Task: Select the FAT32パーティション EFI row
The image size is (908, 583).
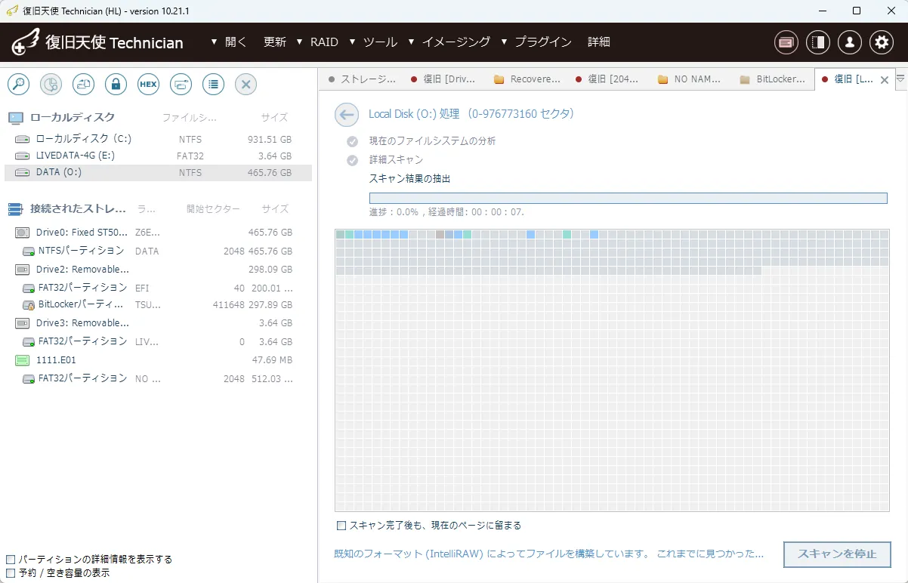Action: pos(158,288)
